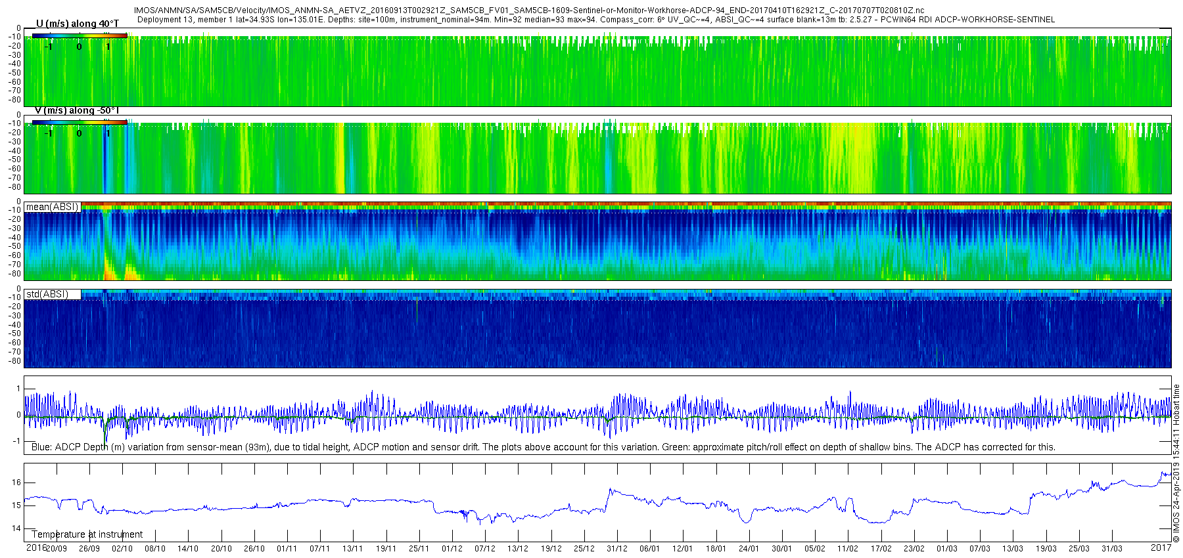Image resolution: width=1183 pixels, height=558 pixels.
Task: Click the 'V (m/s) along -50°T' label
Action: click(x=77, y=110)
